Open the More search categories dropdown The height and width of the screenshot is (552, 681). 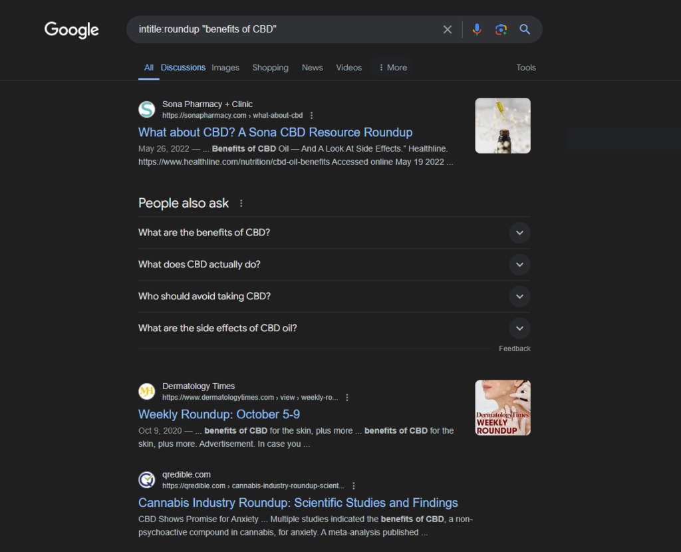coord(392,67)
